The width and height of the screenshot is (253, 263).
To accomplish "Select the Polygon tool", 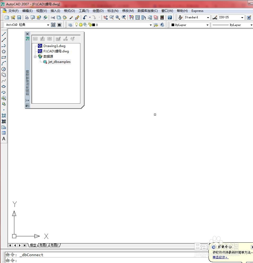I will pyautogui.click(x=4, y=52).
